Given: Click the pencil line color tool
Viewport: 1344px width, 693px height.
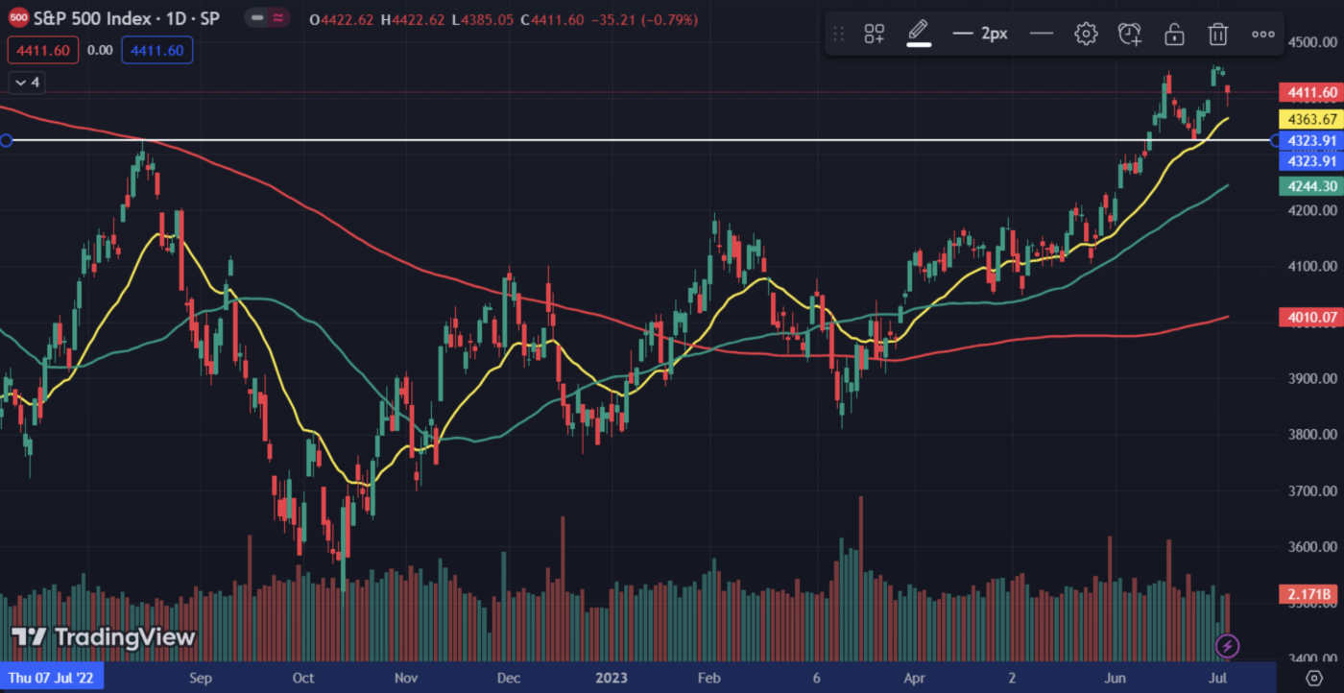Looking at the screenshot, I should point(919,33).
